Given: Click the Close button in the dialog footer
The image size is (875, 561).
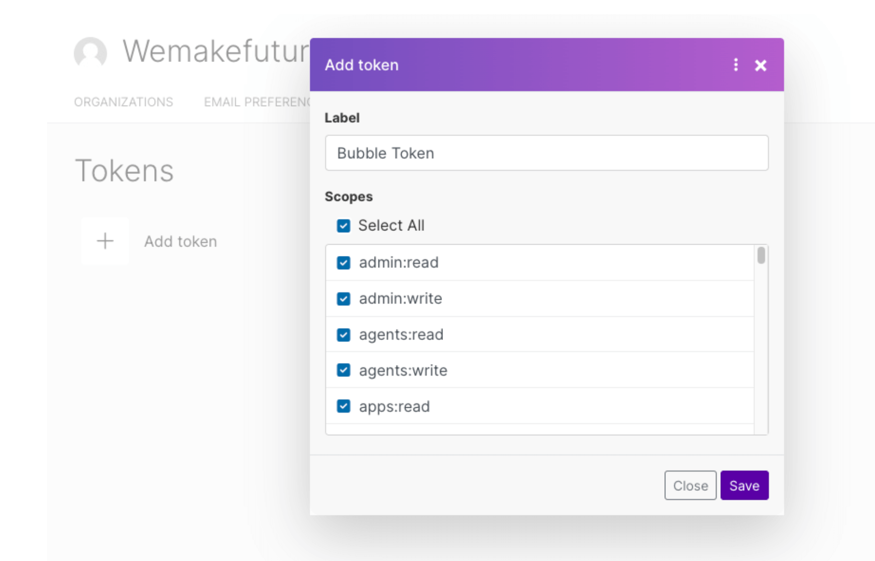Looking at the screenshot, I should [690, 485].
